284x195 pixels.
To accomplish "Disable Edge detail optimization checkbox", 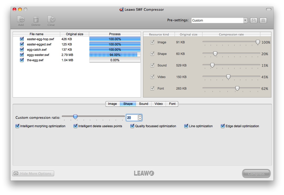I will 223,126.
